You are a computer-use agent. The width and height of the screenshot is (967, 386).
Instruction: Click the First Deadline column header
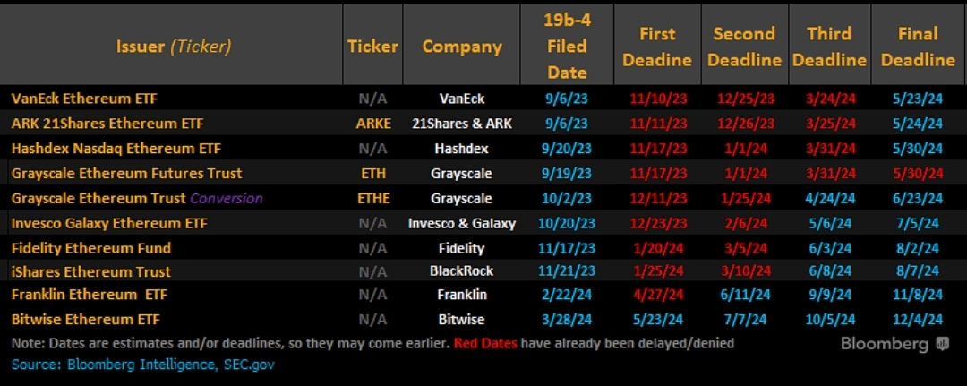click(x=656, y=47)
